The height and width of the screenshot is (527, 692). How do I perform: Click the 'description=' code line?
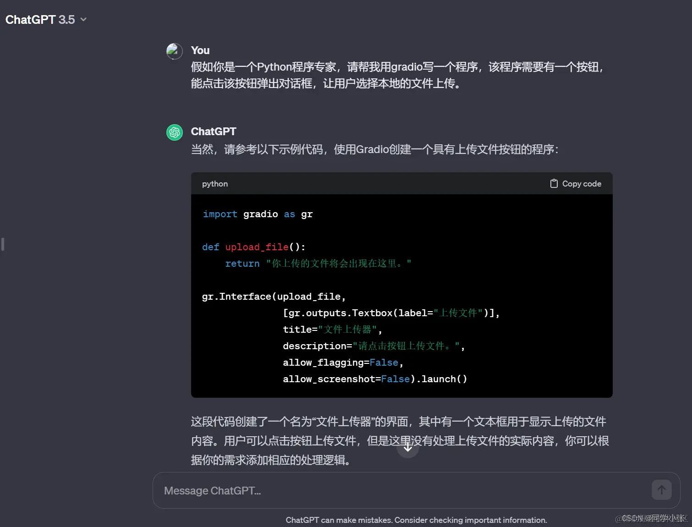pos(374,346)
